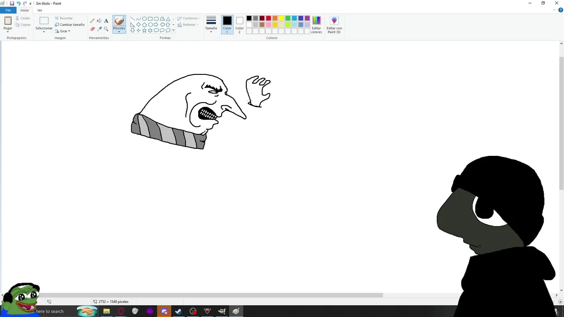This screenshot has width=564, height=317.
Task: Choose the diamond shape
Action: tap(138, 25)
